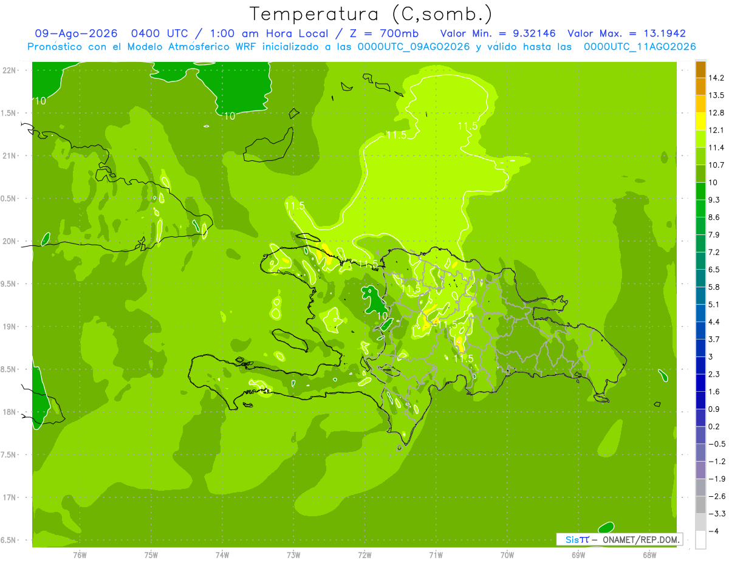The height and width of the screenshot is (563, 729).
Task: Click the 75W longitude tick label
Action: click(151, 554)
